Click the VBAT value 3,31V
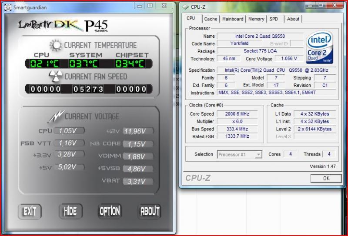The height and width of the screenshot is (236, 348). (138, 181)
